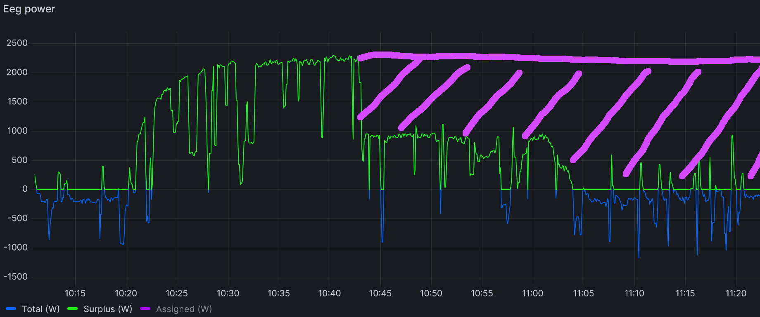Click the -500 value on the Y-axis
The height and width of the screenshot is (317, 760).
coord(18,218)
